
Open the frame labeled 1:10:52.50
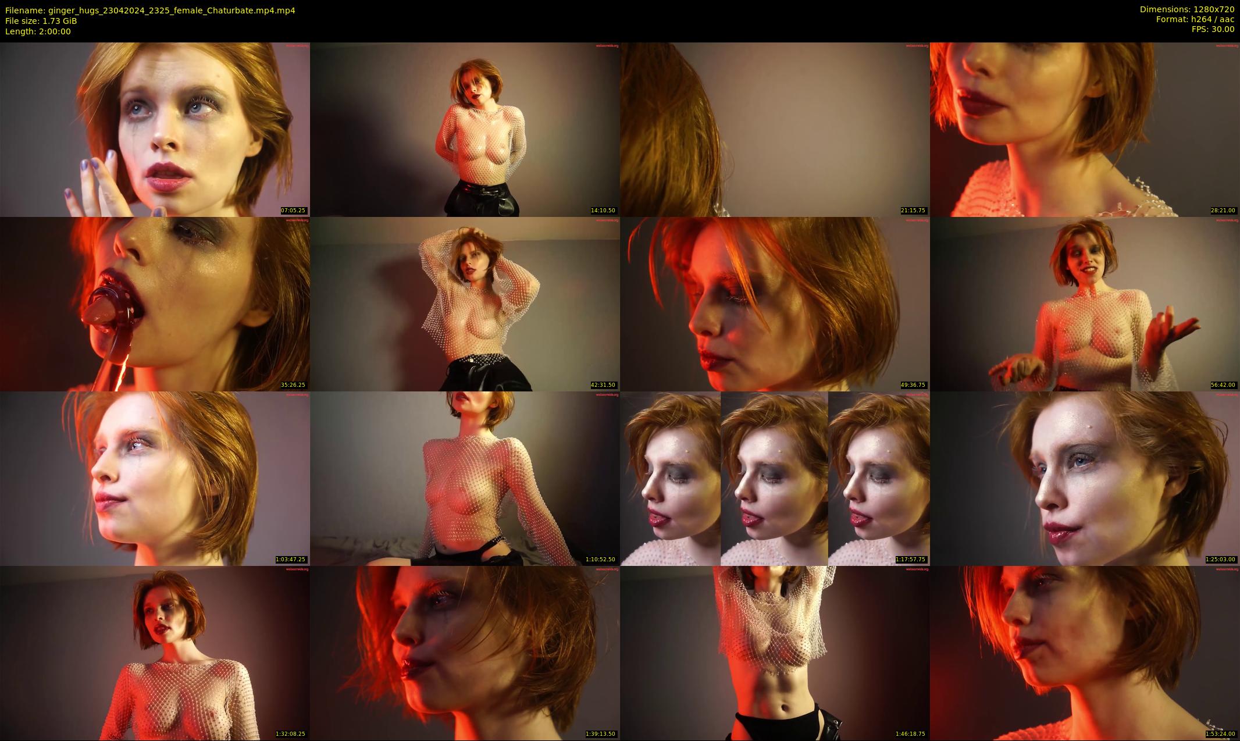tap(465, 478)
